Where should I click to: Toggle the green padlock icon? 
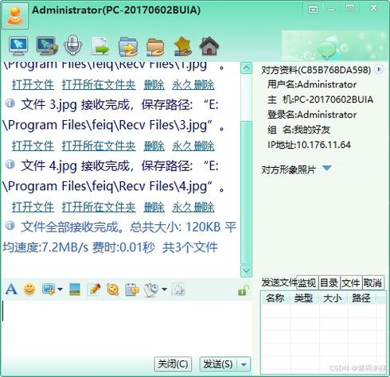[244, 290]
